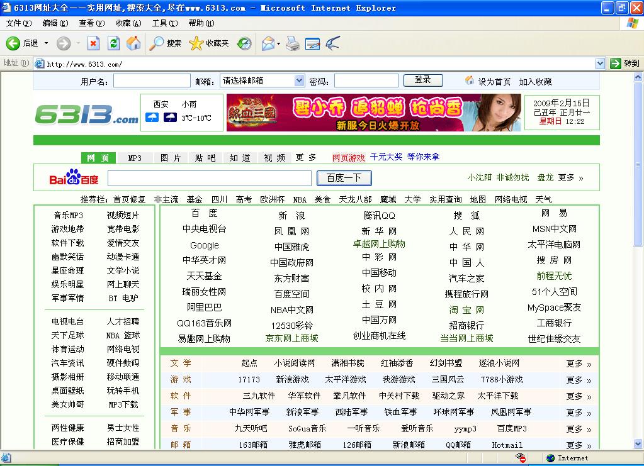This screenshot has height=466, width=644.
Task: Open the 设为首页 link
Action: (x=494, y=82)
